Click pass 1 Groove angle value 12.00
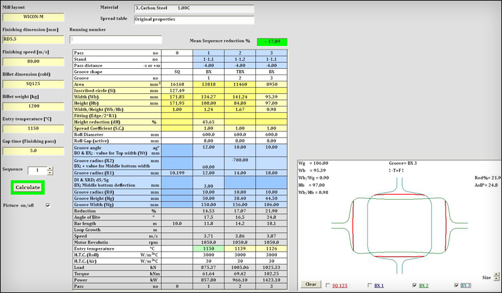The height and width of the screenshot is (293, 502). (208, 147)
